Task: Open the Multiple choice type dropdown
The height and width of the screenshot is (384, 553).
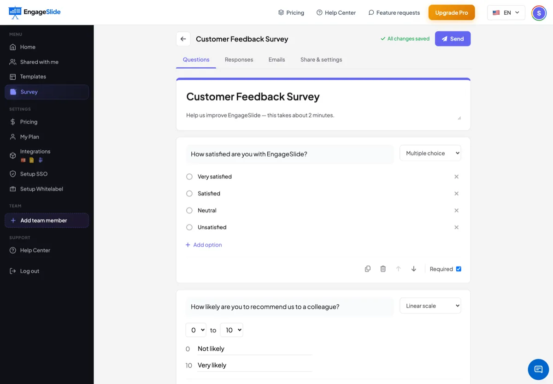Action: (x=430, y=153)
